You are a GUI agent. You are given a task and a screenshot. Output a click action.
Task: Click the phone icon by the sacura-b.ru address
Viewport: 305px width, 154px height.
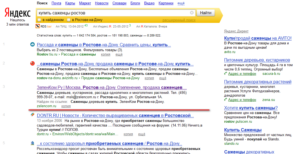point(226,73)
